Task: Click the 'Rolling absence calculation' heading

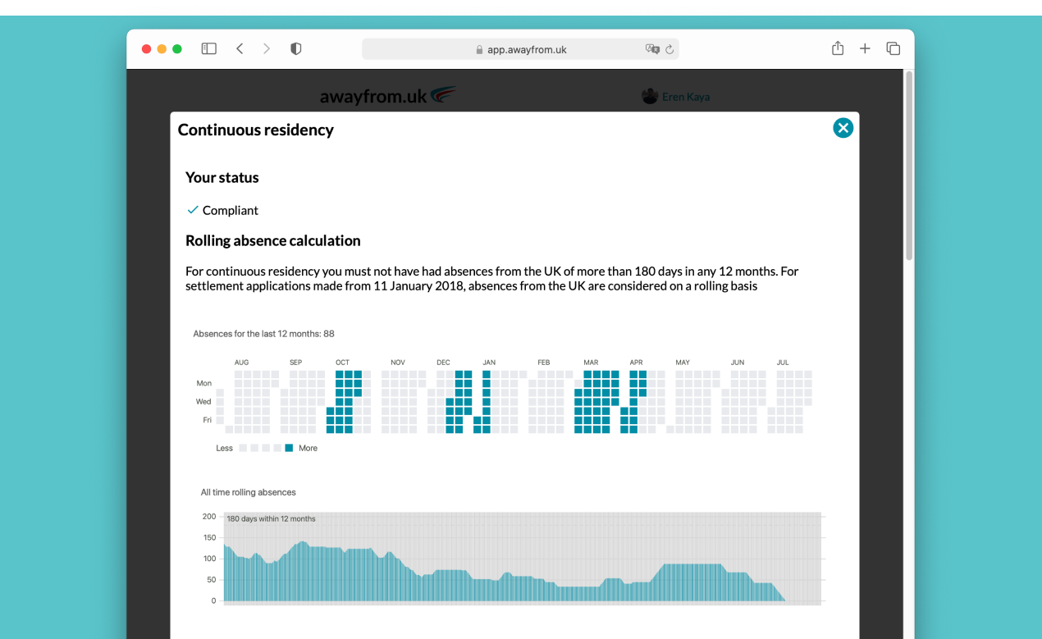Action: [x=273, y=240]
